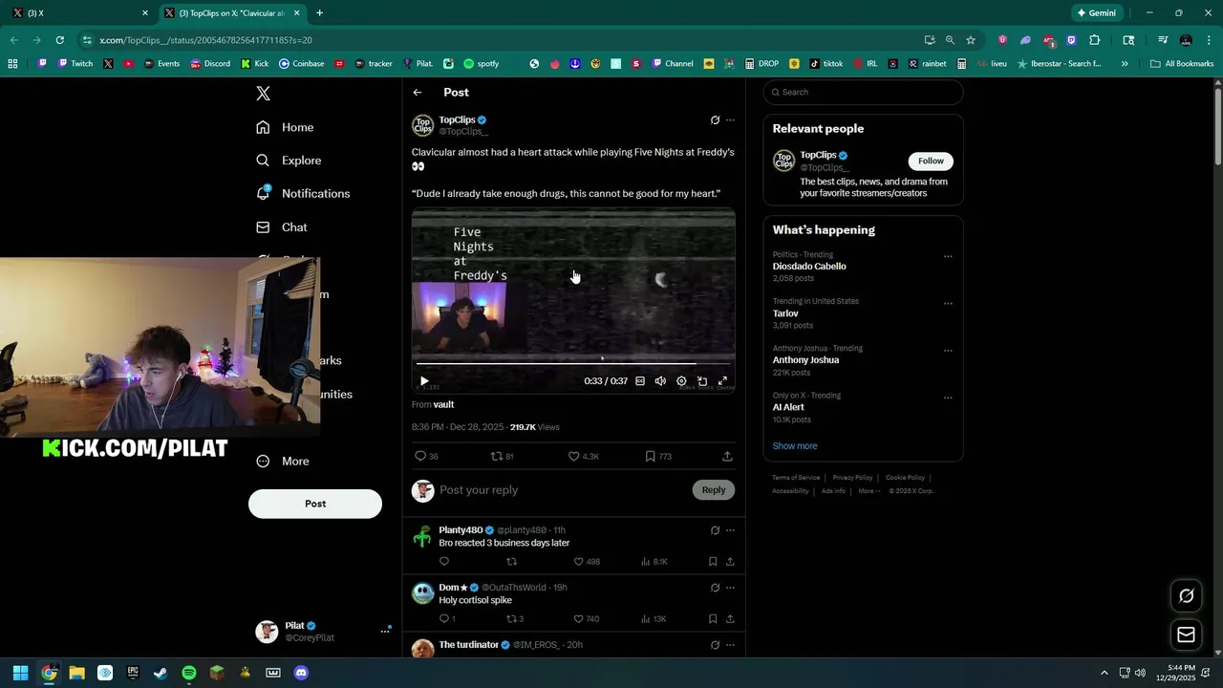Expand the More menu in sidebar
1223x688 pixels.
point(283,461)
